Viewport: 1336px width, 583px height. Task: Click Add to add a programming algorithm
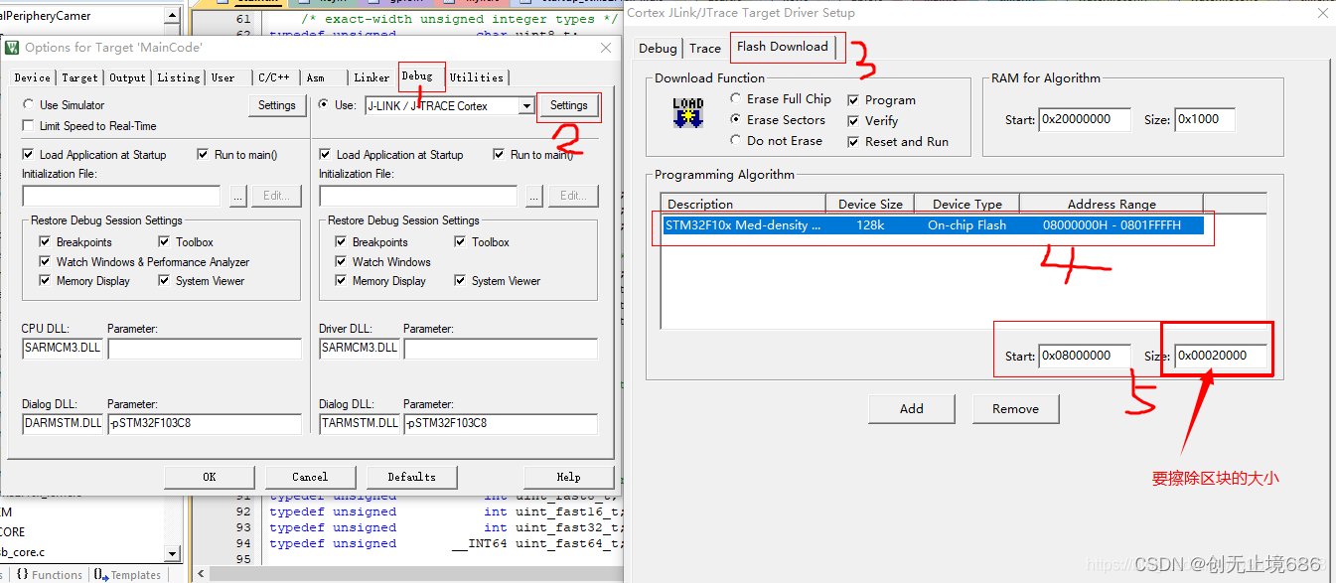click(910, 408)
